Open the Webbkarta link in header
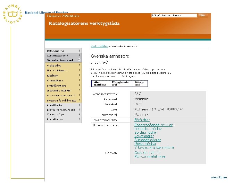250x187 pixels. coord(72,16)
